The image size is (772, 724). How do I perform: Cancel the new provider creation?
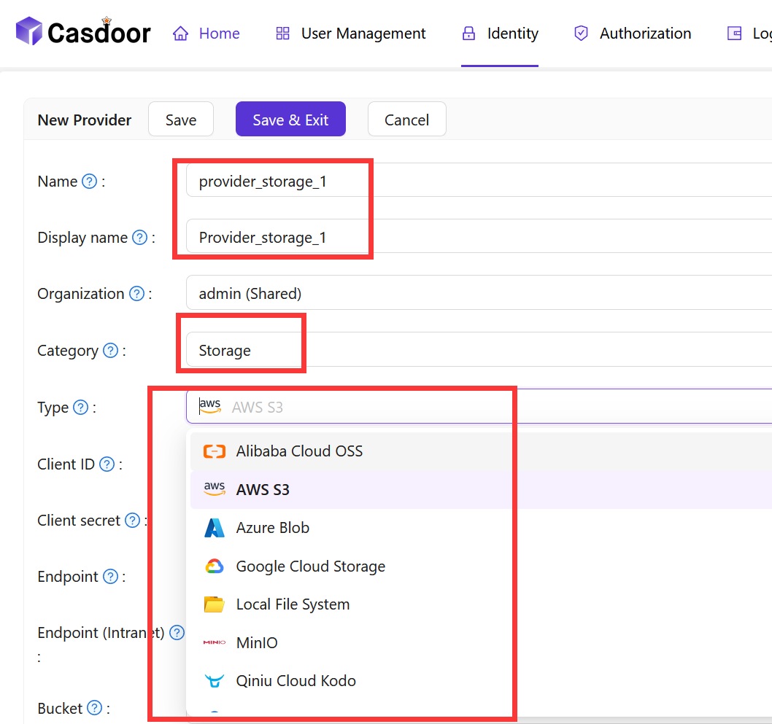[x=406, y=119]
